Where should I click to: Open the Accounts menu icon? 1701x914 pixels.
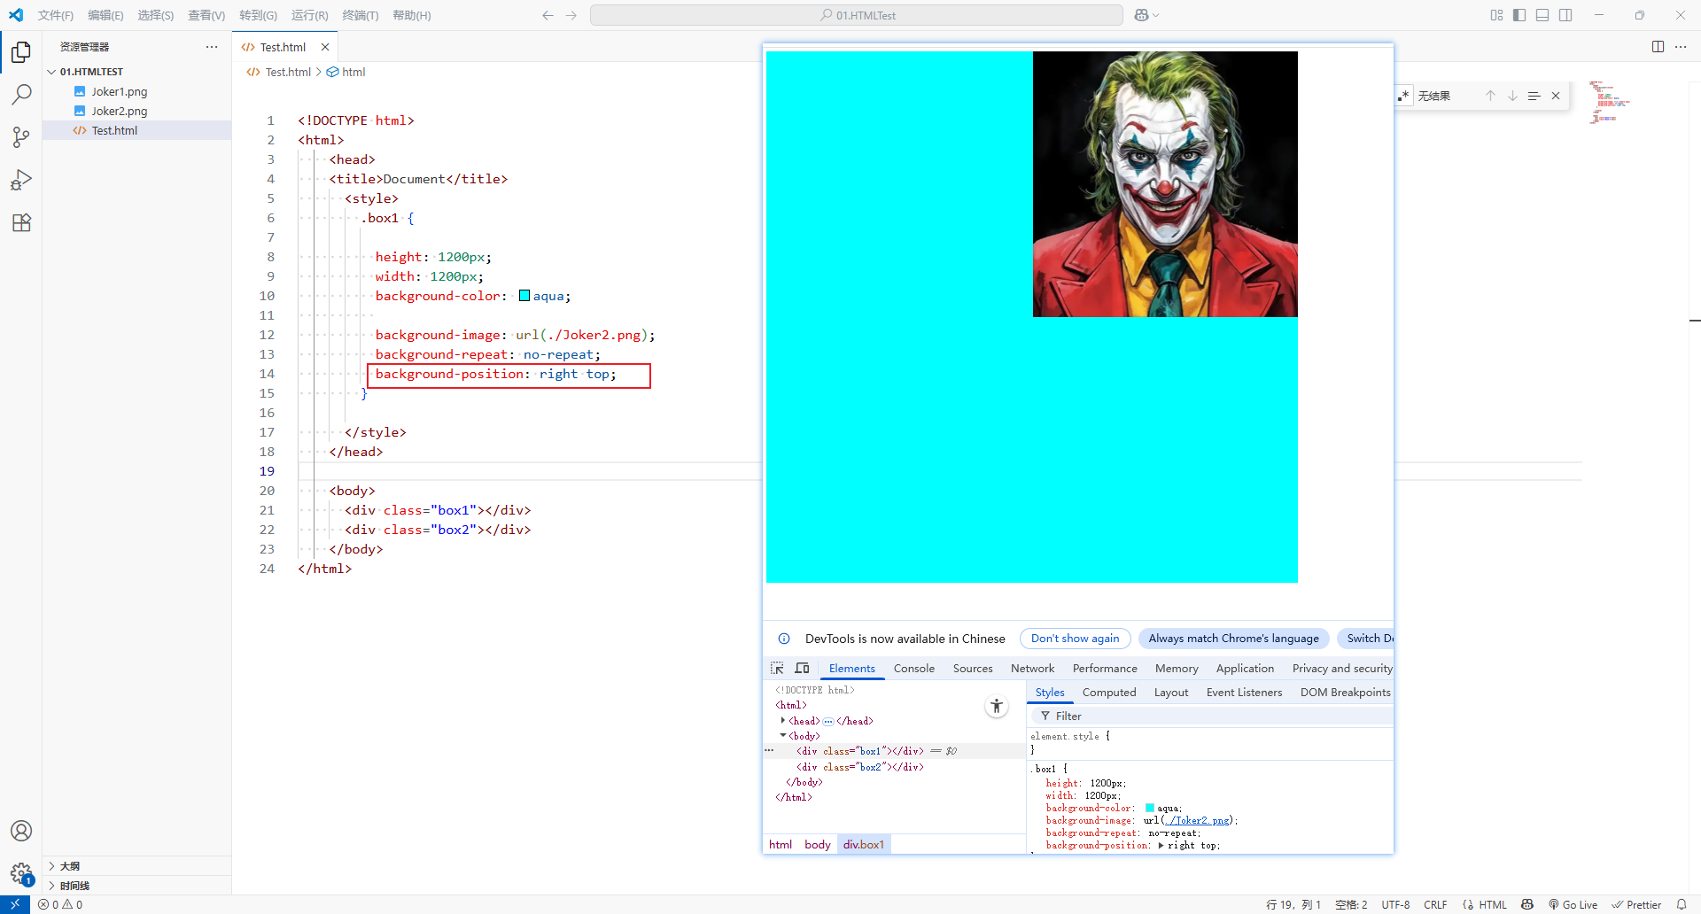tap(21, 831)
